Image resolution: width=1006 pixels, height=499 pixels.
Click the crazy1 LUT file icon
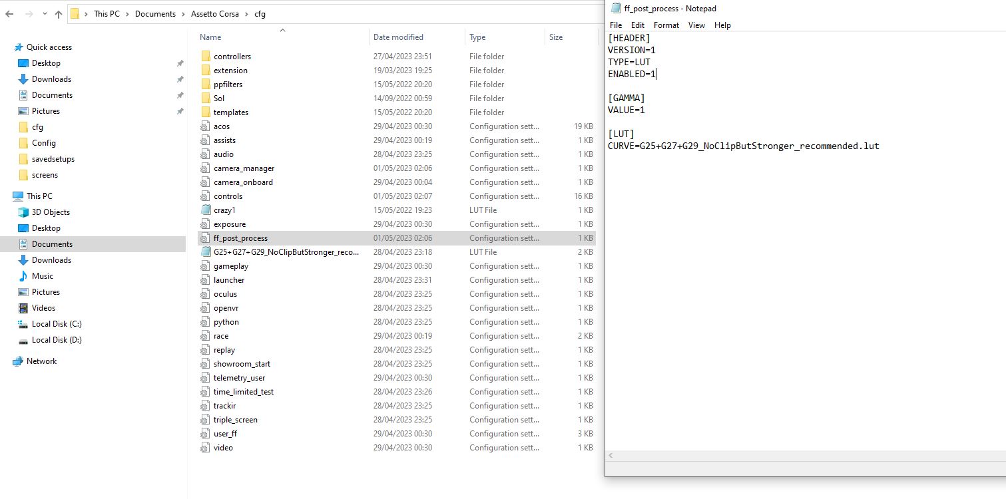206,210
